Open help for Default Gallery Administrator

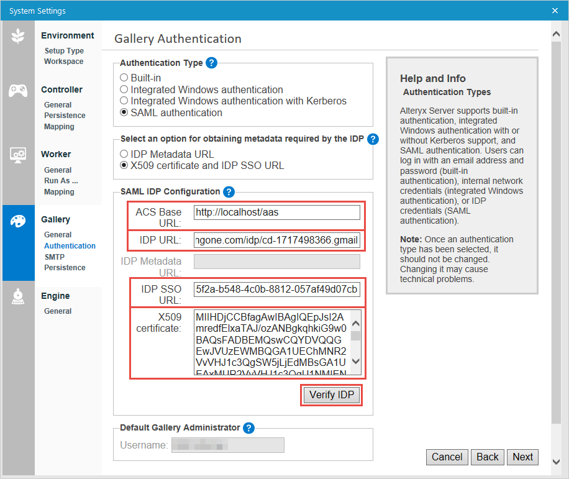248,427
